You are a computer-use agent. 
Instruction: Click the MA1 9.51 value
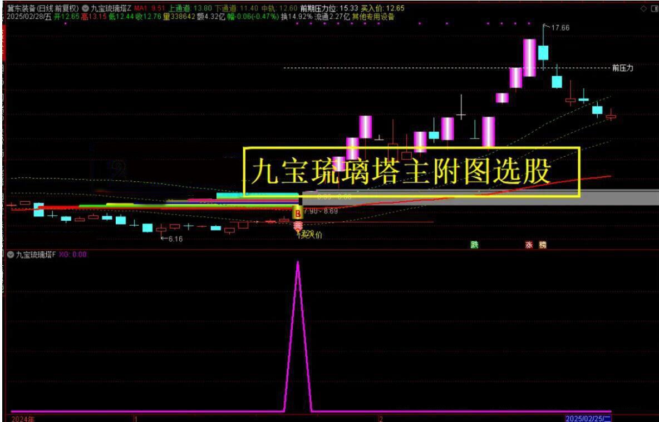[x=150, y=8]
